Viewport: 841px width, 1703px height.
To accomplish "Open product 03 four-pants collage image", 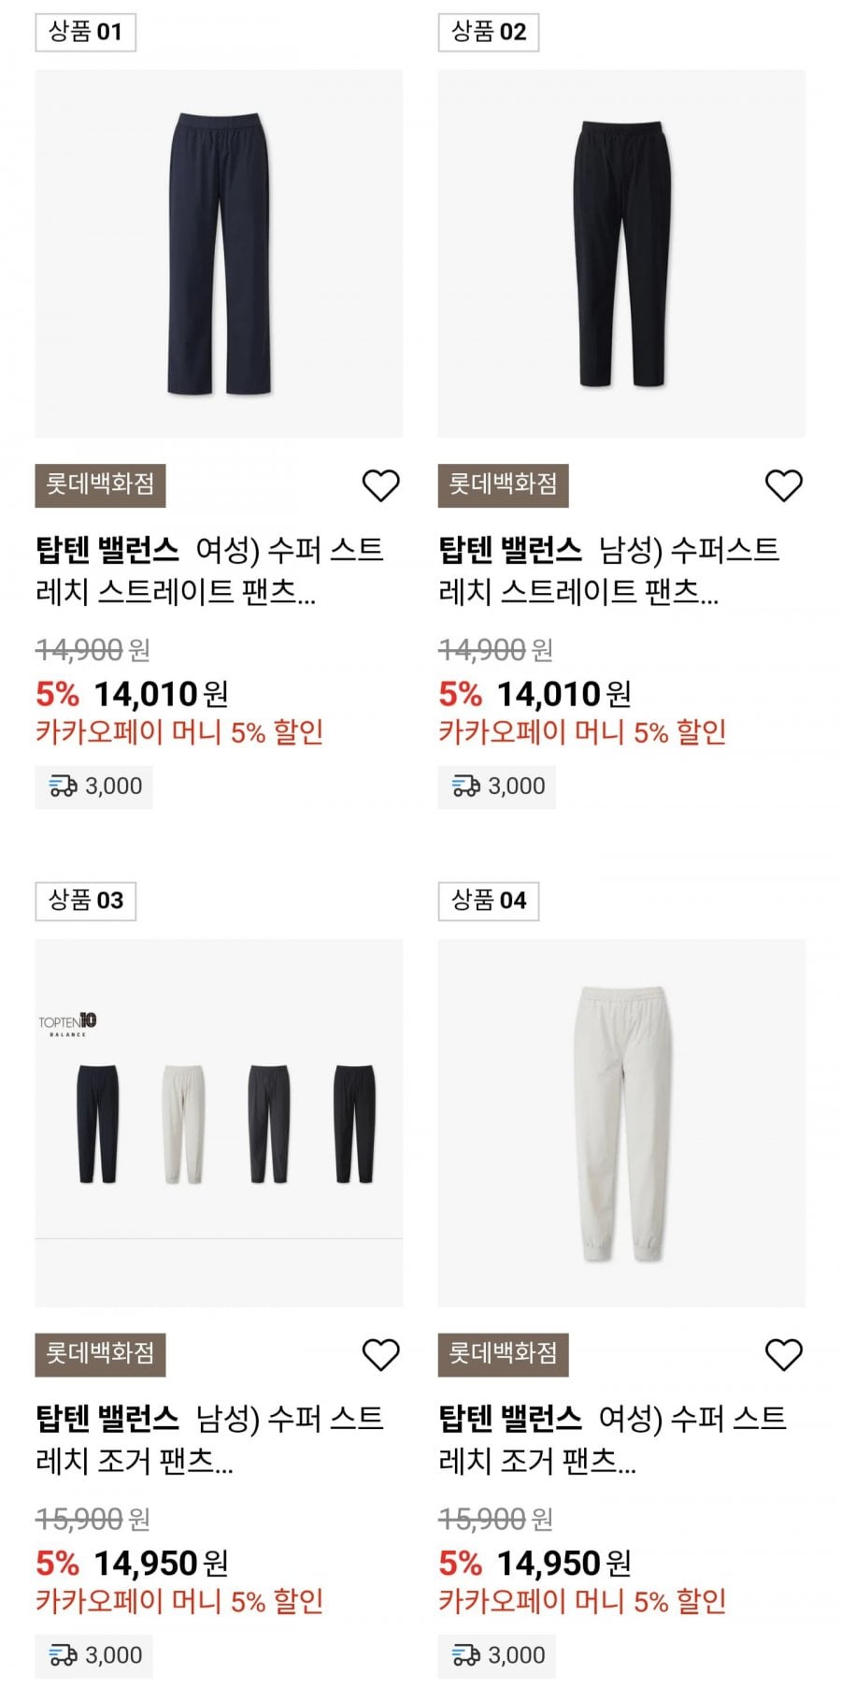I will (x=219, y=1122).
